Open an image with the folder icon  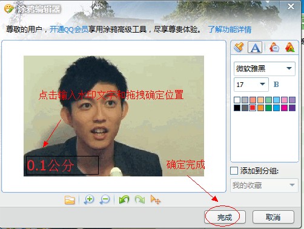click(70, 200)
